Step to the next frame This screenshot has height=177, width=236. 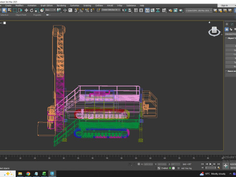click(214, 164)
